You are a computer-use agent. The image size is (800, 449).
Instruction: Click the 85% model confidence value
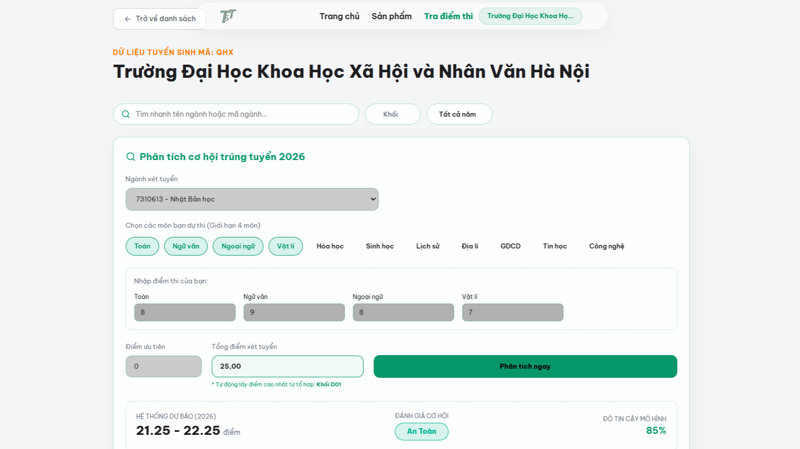click(x=656, y=431)
